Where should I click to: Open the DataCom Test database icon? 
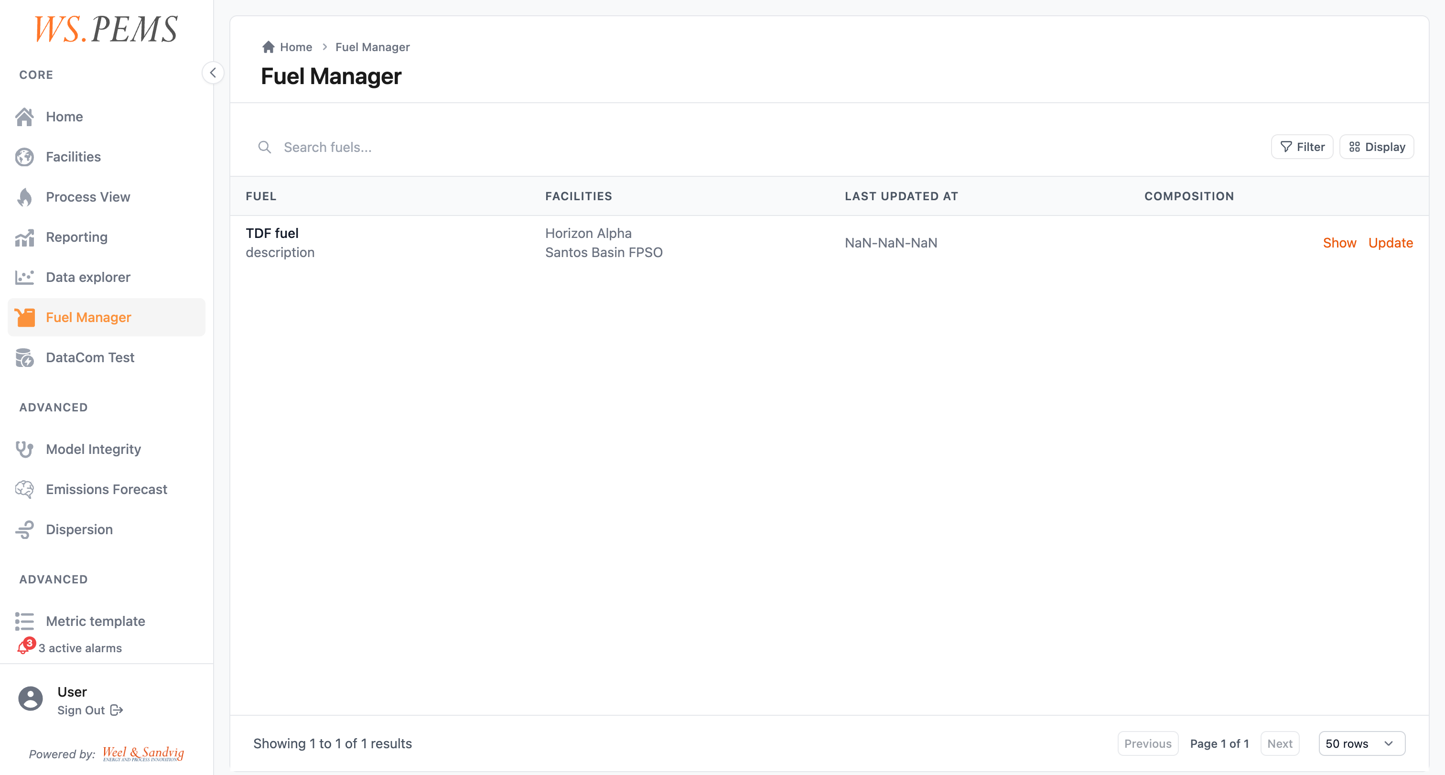click(x=24, y=357)
